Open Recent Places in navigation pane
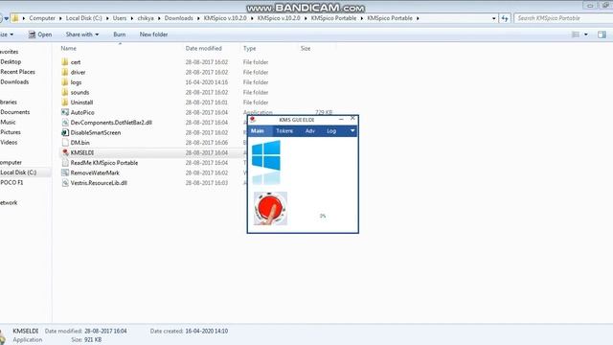613x345 pixels. click(x=17, y=72)
